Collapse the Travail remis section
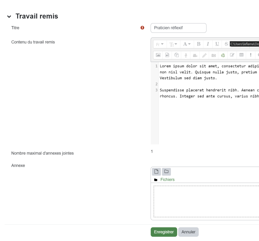Image resolution: width=259 pixels, height=241 pixels. pyautogui.click(x=9, y=17)
